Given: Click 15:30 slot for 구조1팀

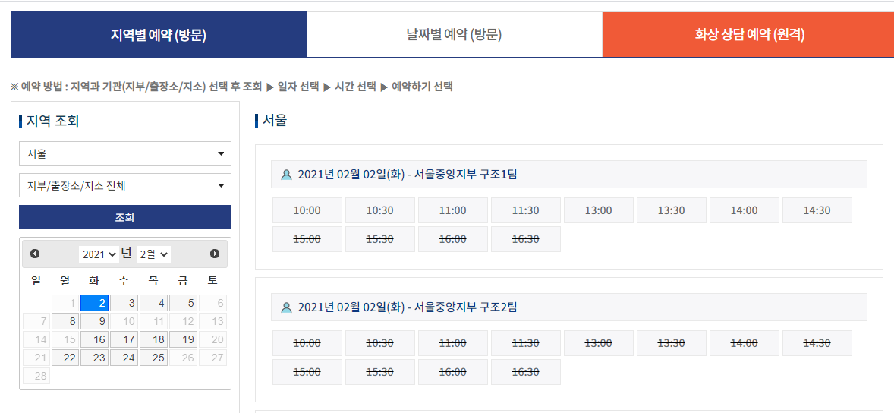Looking at the screenshot, I should (380, 239).
